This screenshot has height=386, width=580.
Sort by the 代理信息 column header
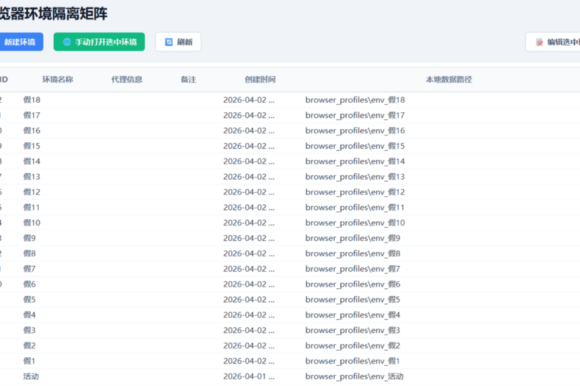tap(127, 80)
